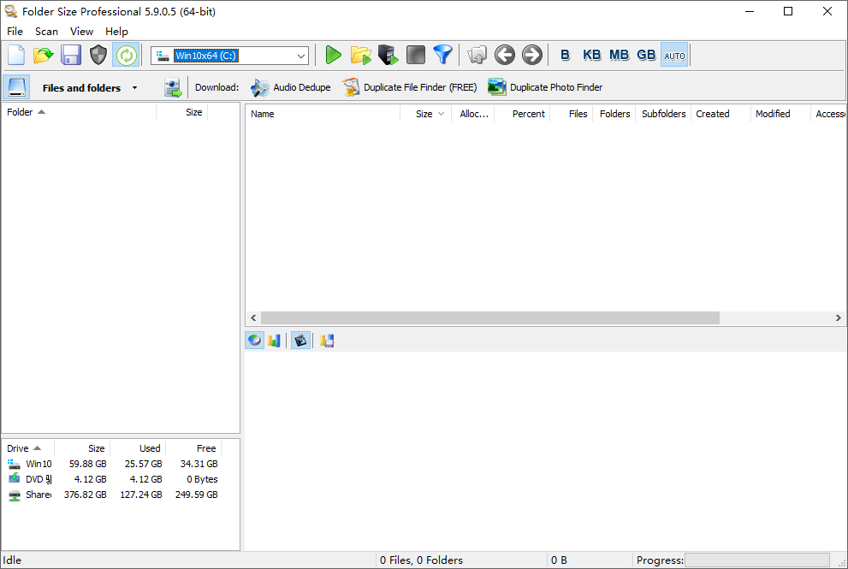Switch size units to MB
The image size is (848, 569).
[620, 55]
